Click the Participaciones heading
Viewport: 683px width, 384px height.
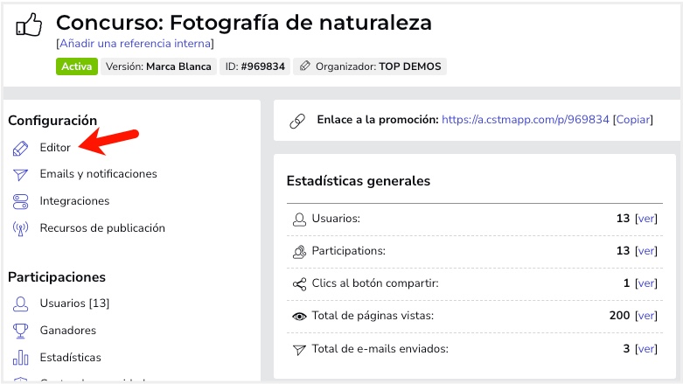57,277
